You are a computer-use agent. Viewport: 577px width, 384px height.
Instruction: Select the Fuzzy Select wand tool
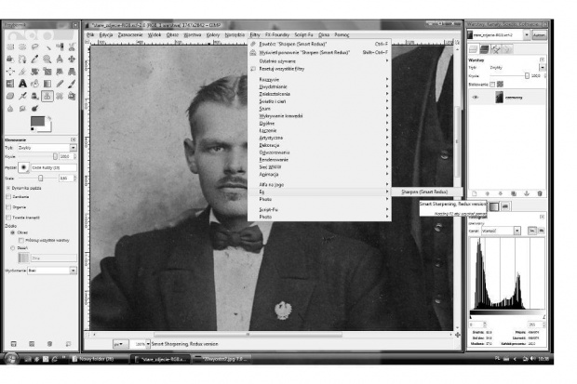click(47, 46)
